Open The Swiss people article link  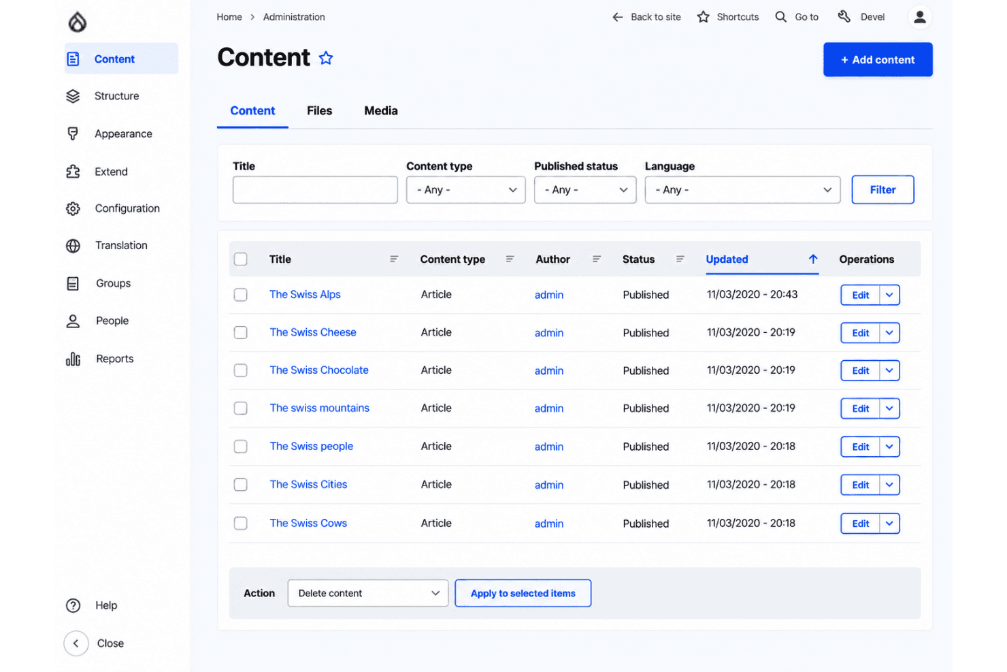(x=312, y=447)
